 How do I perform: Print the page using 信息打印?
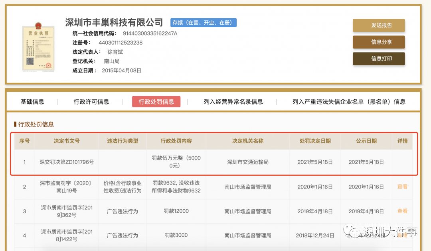379,59
